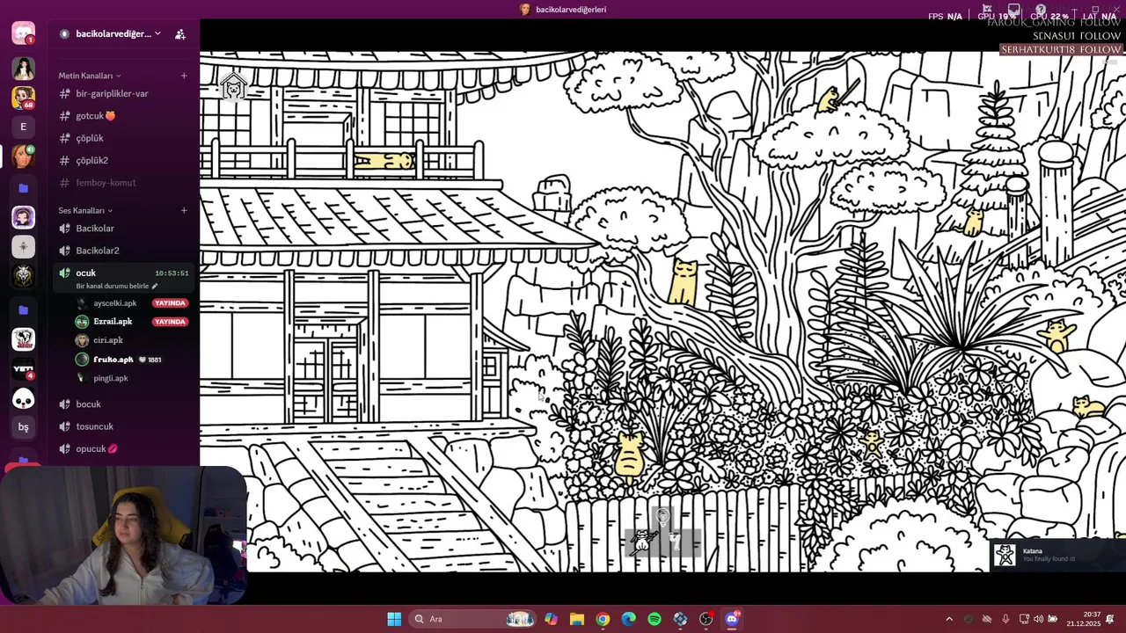Click the webcam overlay thumbnail

click(x=123, y=535)
